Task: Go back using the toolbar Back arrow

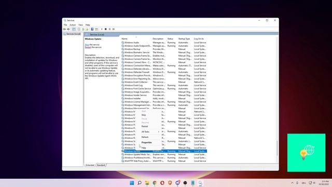Action: point(64,29)
